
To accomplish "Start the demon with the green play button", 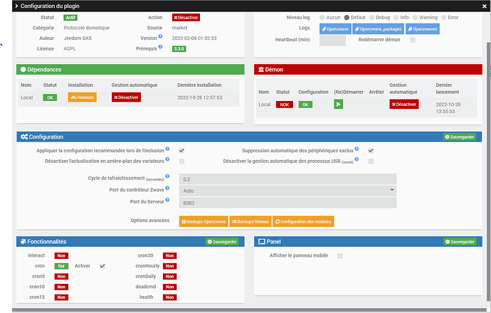I will 338,105.
